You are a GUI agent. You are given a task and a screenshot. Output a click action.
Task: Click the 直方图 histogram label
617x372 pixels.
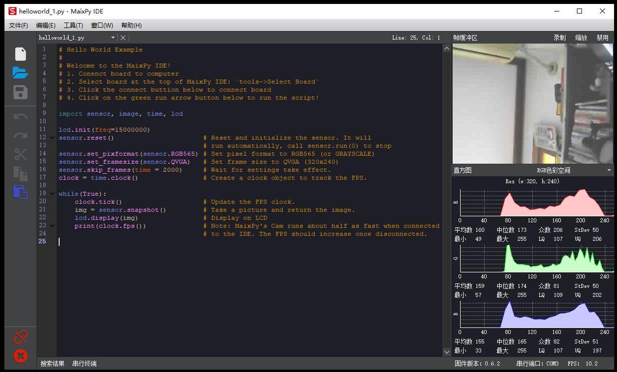tap(463, 170)
